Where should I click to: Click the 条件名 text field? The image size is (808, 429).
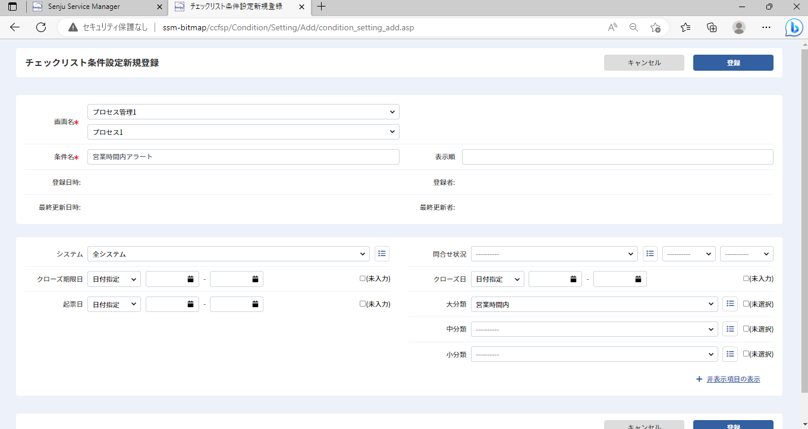[x=243, y=157]
